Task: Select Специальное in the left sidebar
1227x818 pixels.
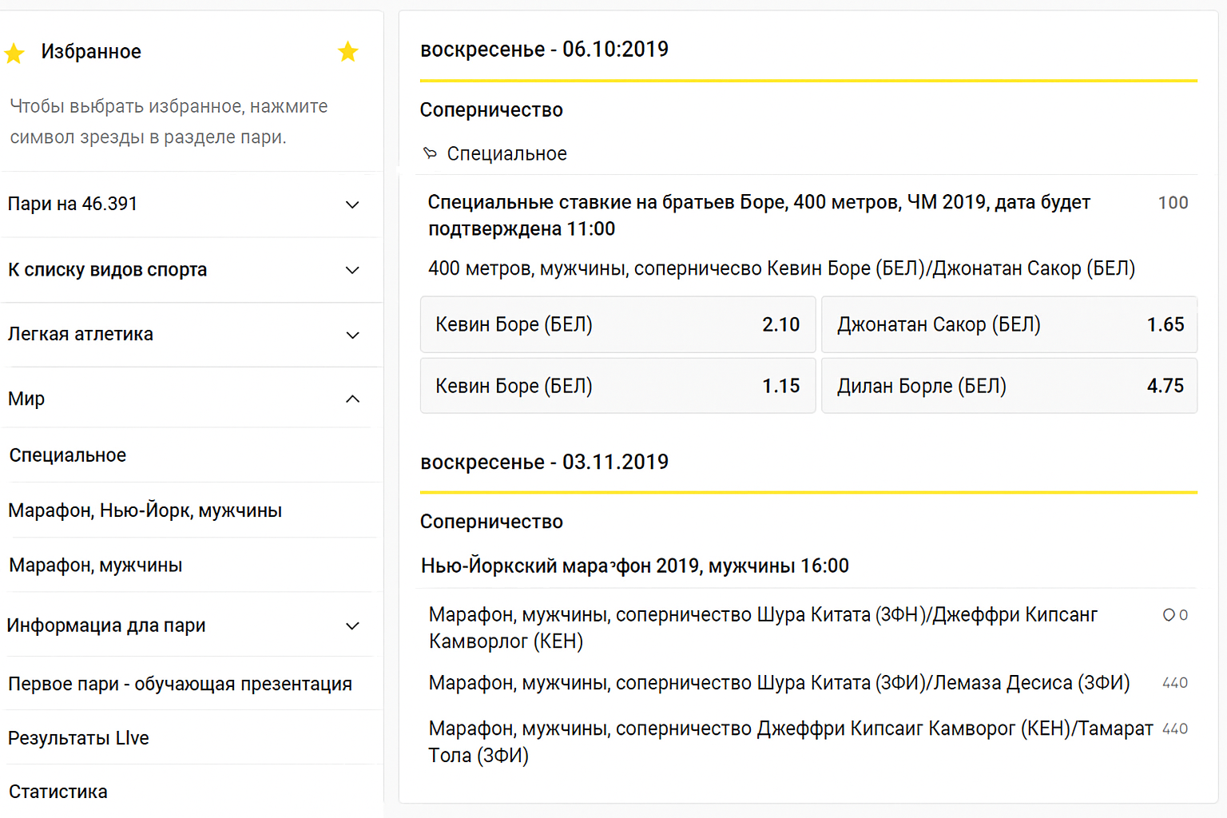Action: tap(68, 455)
